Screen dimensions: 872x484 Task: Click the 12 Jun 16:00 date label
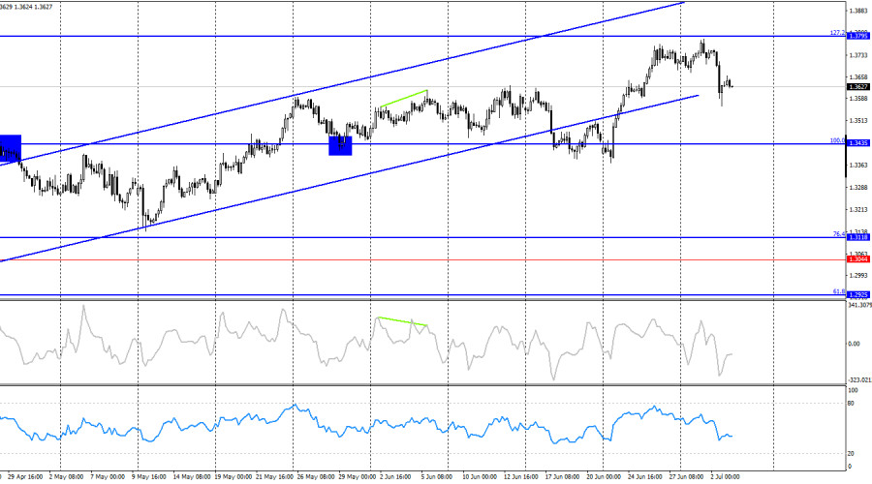pyautogui.click(x=521, y=477)
